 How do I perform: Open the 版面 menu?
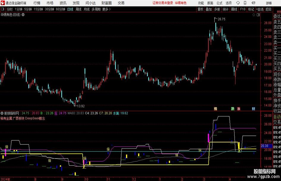[210, 3]
